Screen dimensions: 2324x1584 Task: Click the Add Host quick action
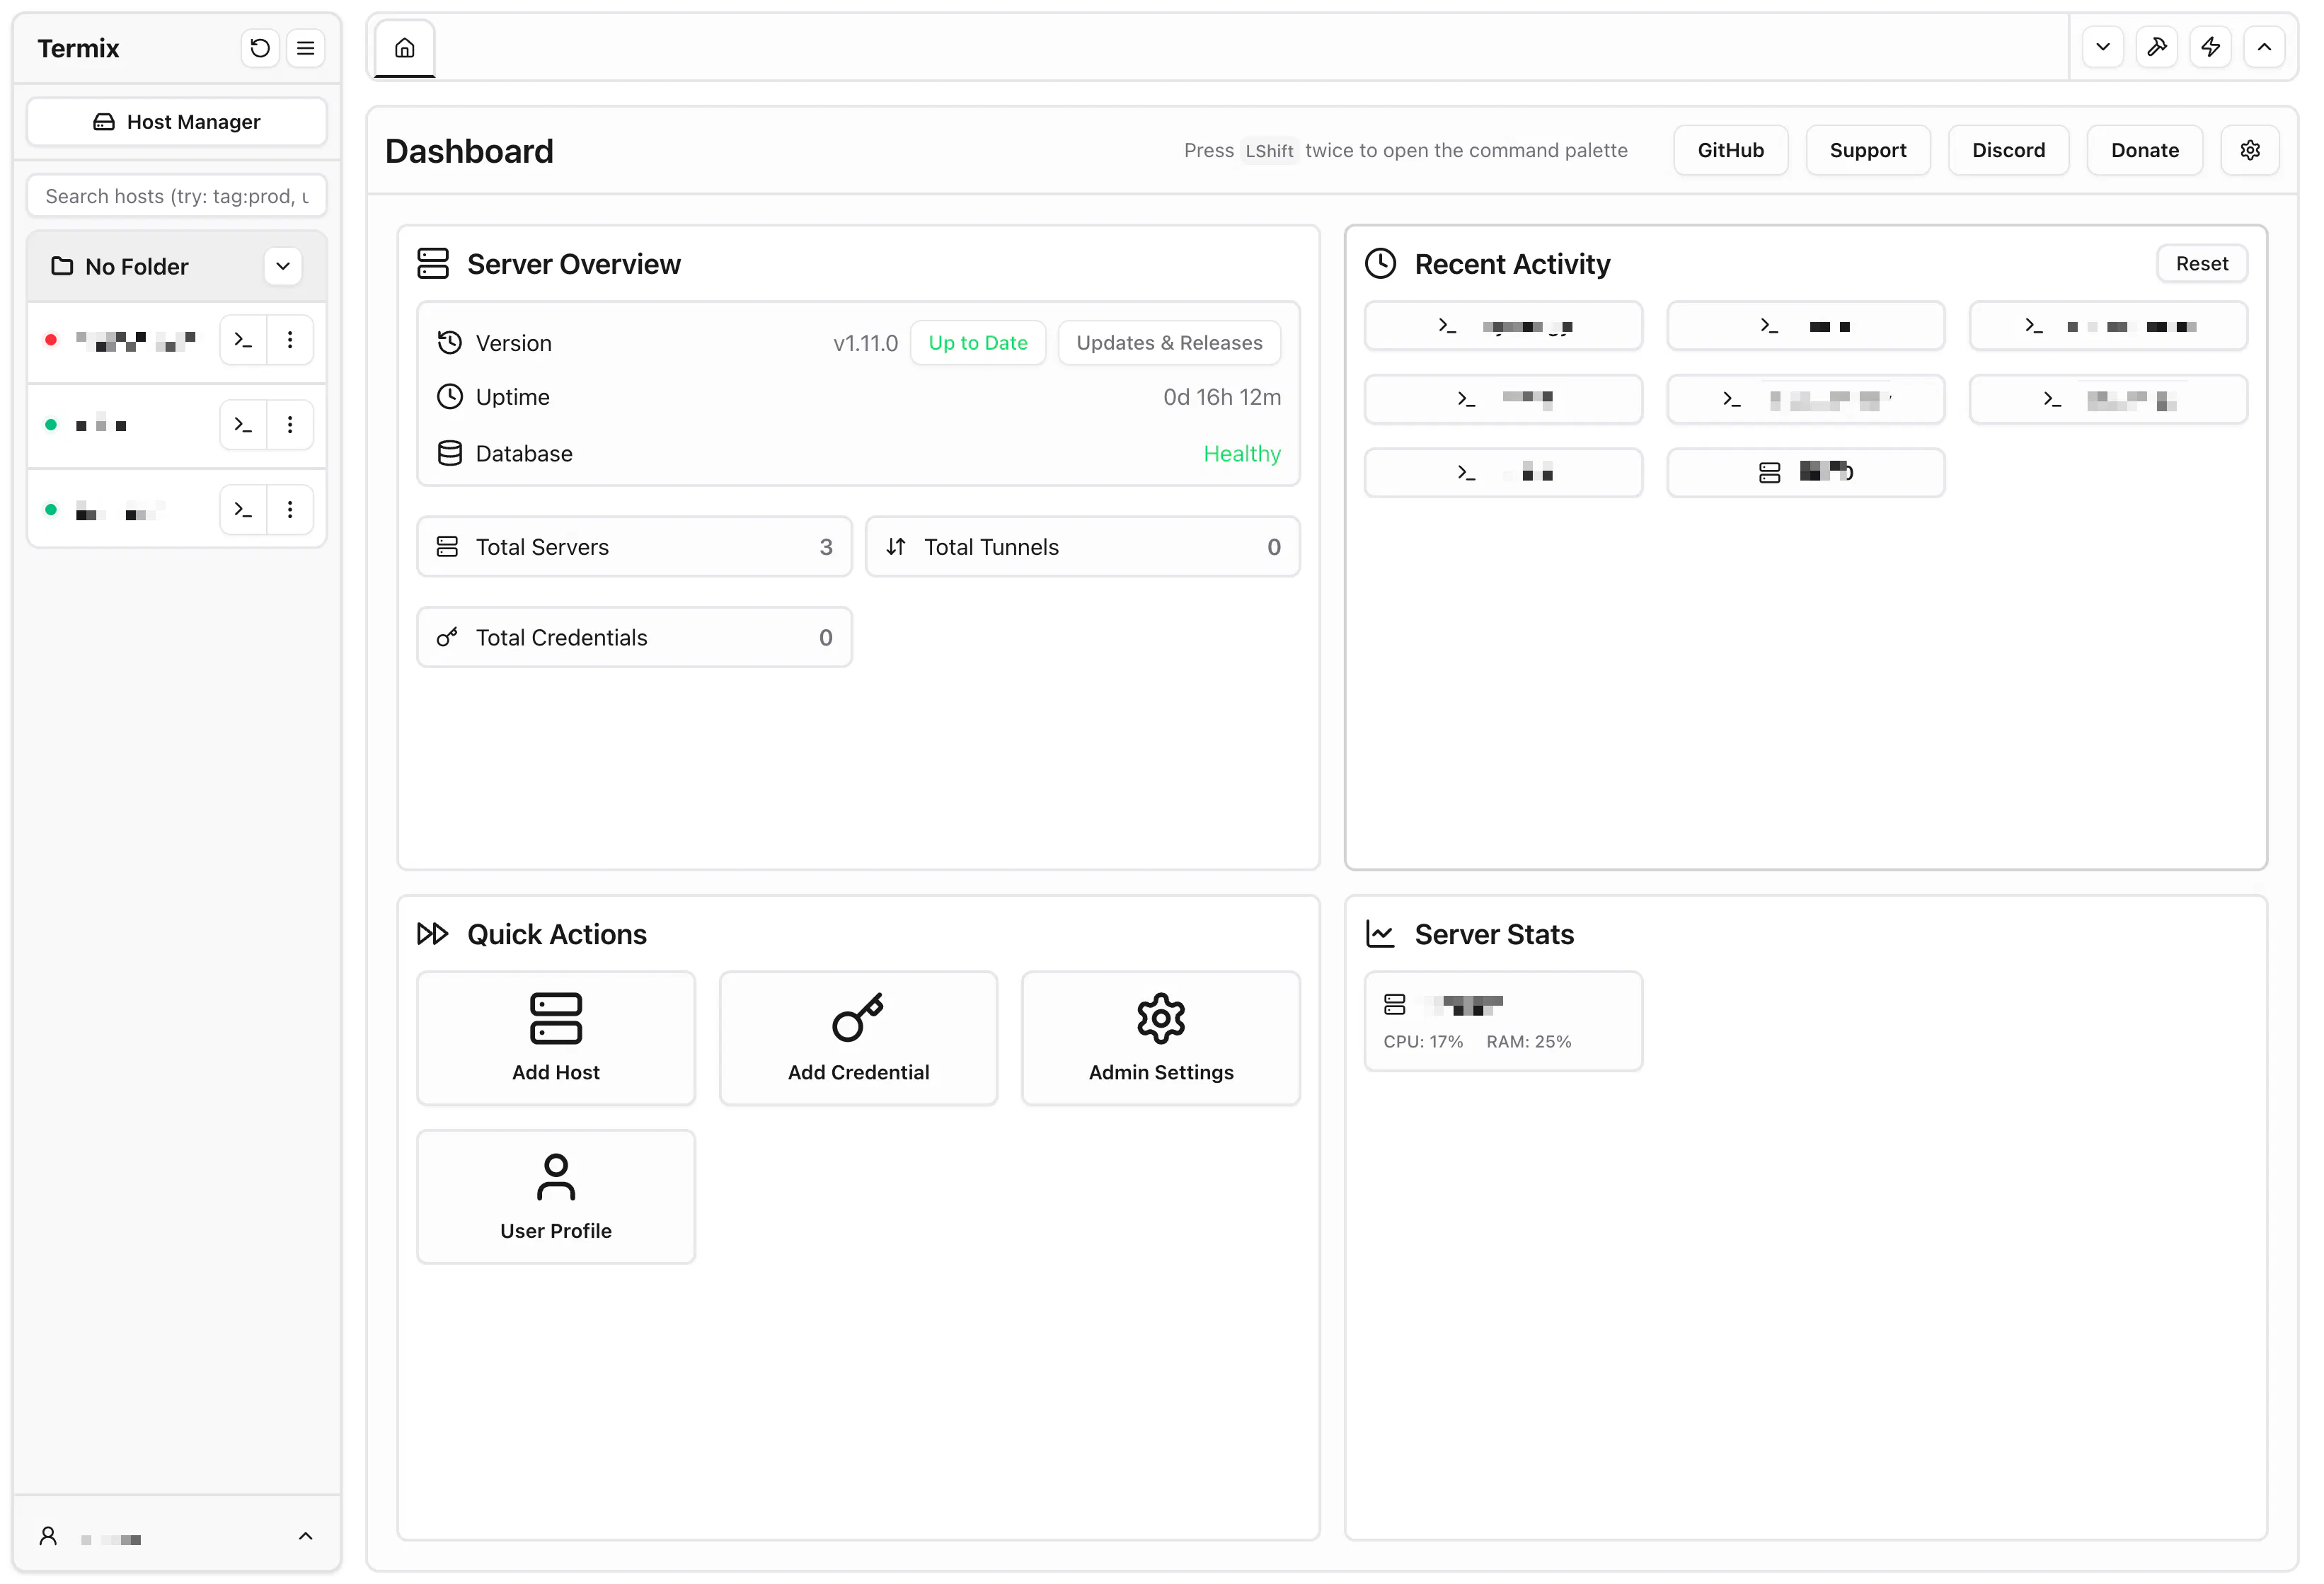pos(556,1038)
